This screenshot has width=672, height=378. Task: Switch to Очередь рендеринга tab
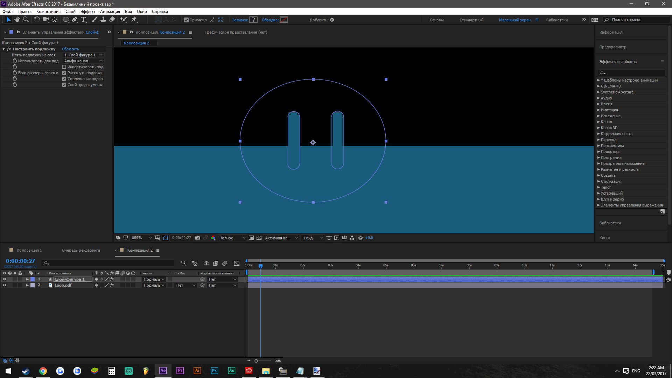click(81, 250)
